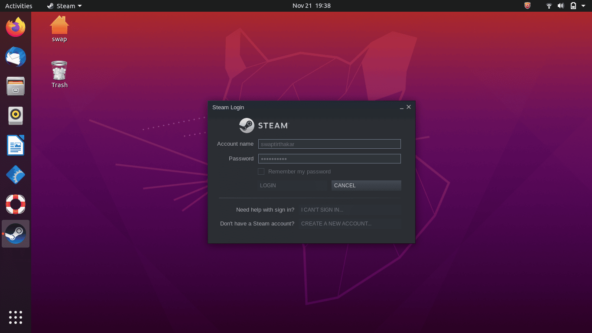The width and height of the screenshot is (592, 333).
Task: Close the Steam Login dialog
Action: pyautogui.click(x=409, y=107)
